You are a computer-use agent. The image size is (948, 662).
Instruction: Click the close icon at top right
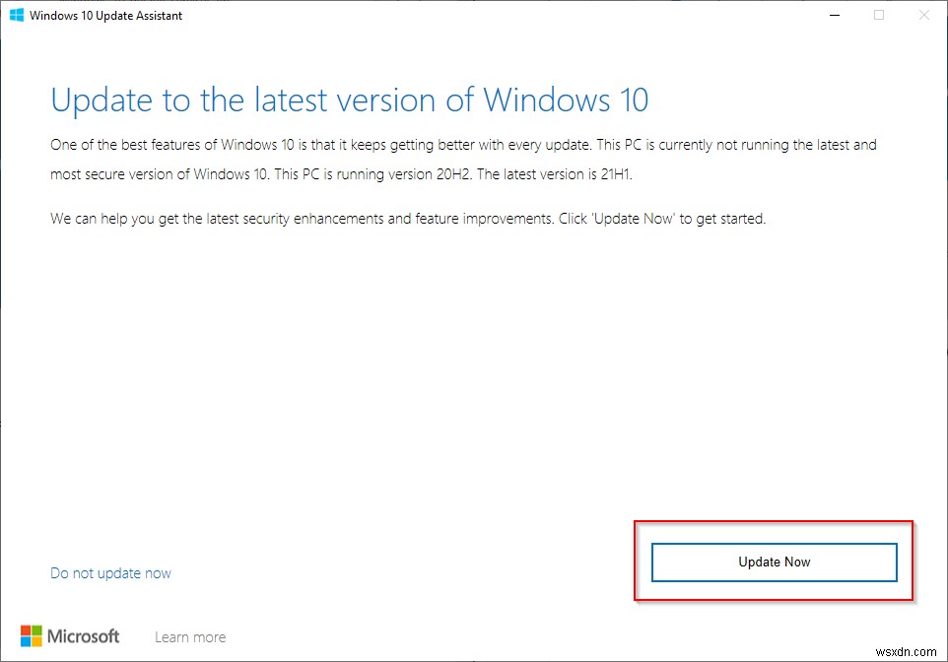pyautogui.click(x=922, y=15)
